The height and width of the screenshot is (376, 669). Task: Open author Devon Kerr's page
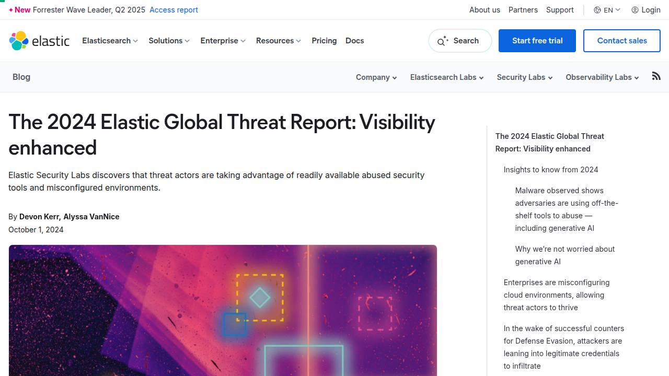[x=39, y=217]
